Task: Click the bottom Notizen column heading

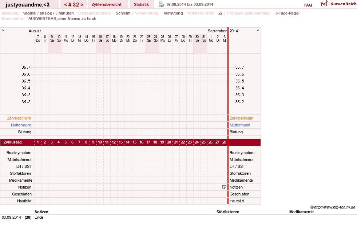Action: point(41,212)
